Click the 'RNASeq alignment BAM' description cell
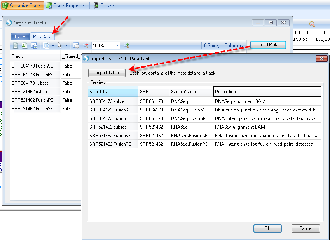 [267, 127]
